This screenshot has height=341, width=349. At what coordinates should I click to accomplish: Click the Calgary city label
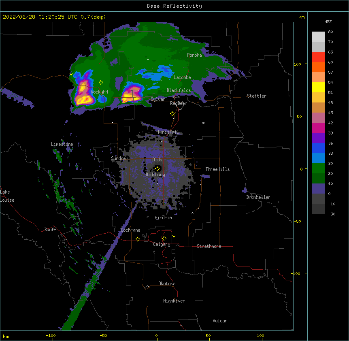coord(162,244)
